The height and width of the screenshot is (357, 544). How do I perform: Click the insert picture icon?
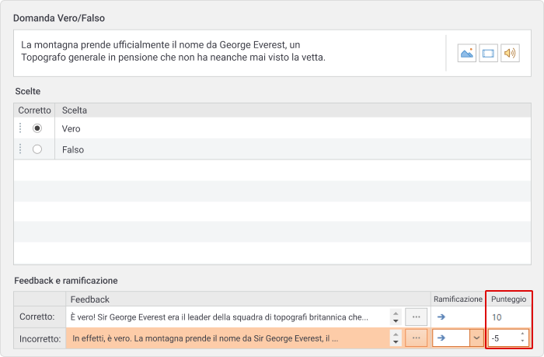coord(466,53)
